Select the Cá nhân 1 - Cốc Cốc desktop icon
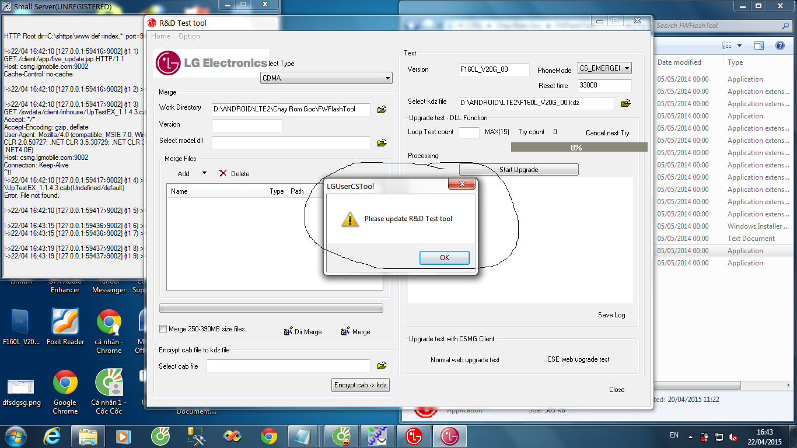797x448 pixels. 109,392
